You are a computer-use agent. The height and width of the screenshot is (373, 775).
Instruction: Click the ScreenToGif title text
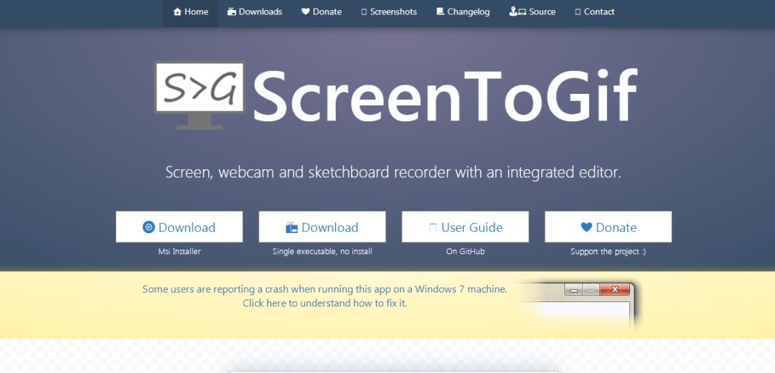446,96
